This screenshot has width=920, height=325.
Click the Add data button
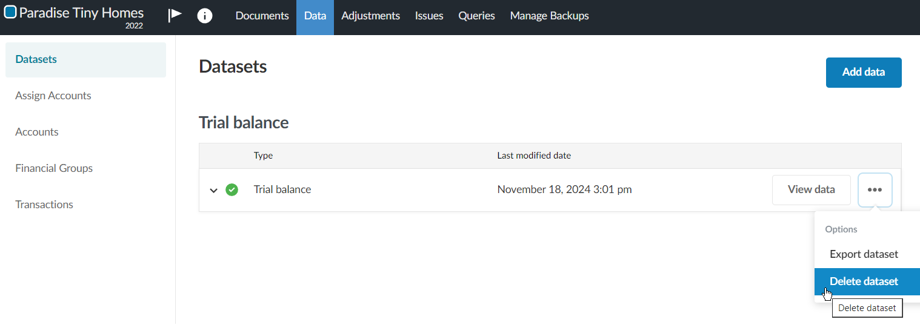click(x=863, y=73)
